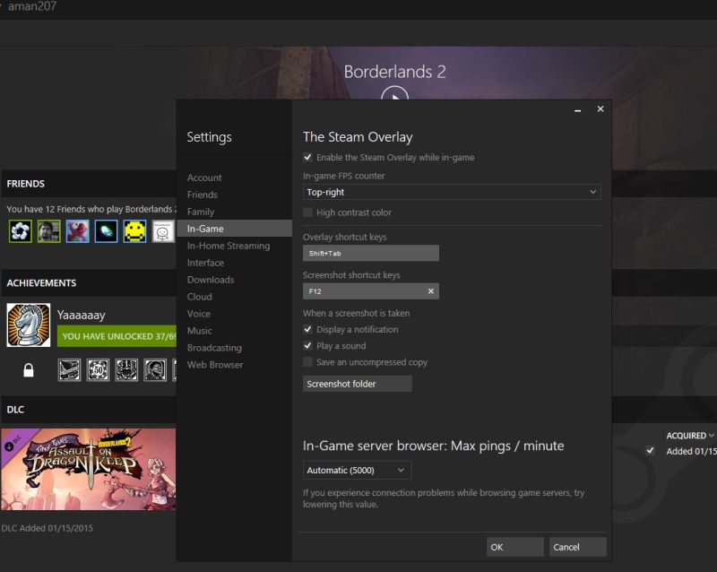The width and height of the screenshot is (717, 572).
Task: Click the Cancel button
Action: pyautogui.click(x=577, y=547)
